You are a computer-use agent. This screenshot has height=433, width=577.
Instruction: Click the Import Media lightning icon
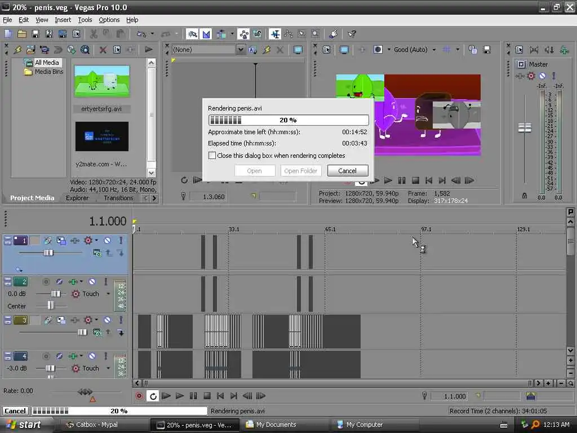coord(17,50)
